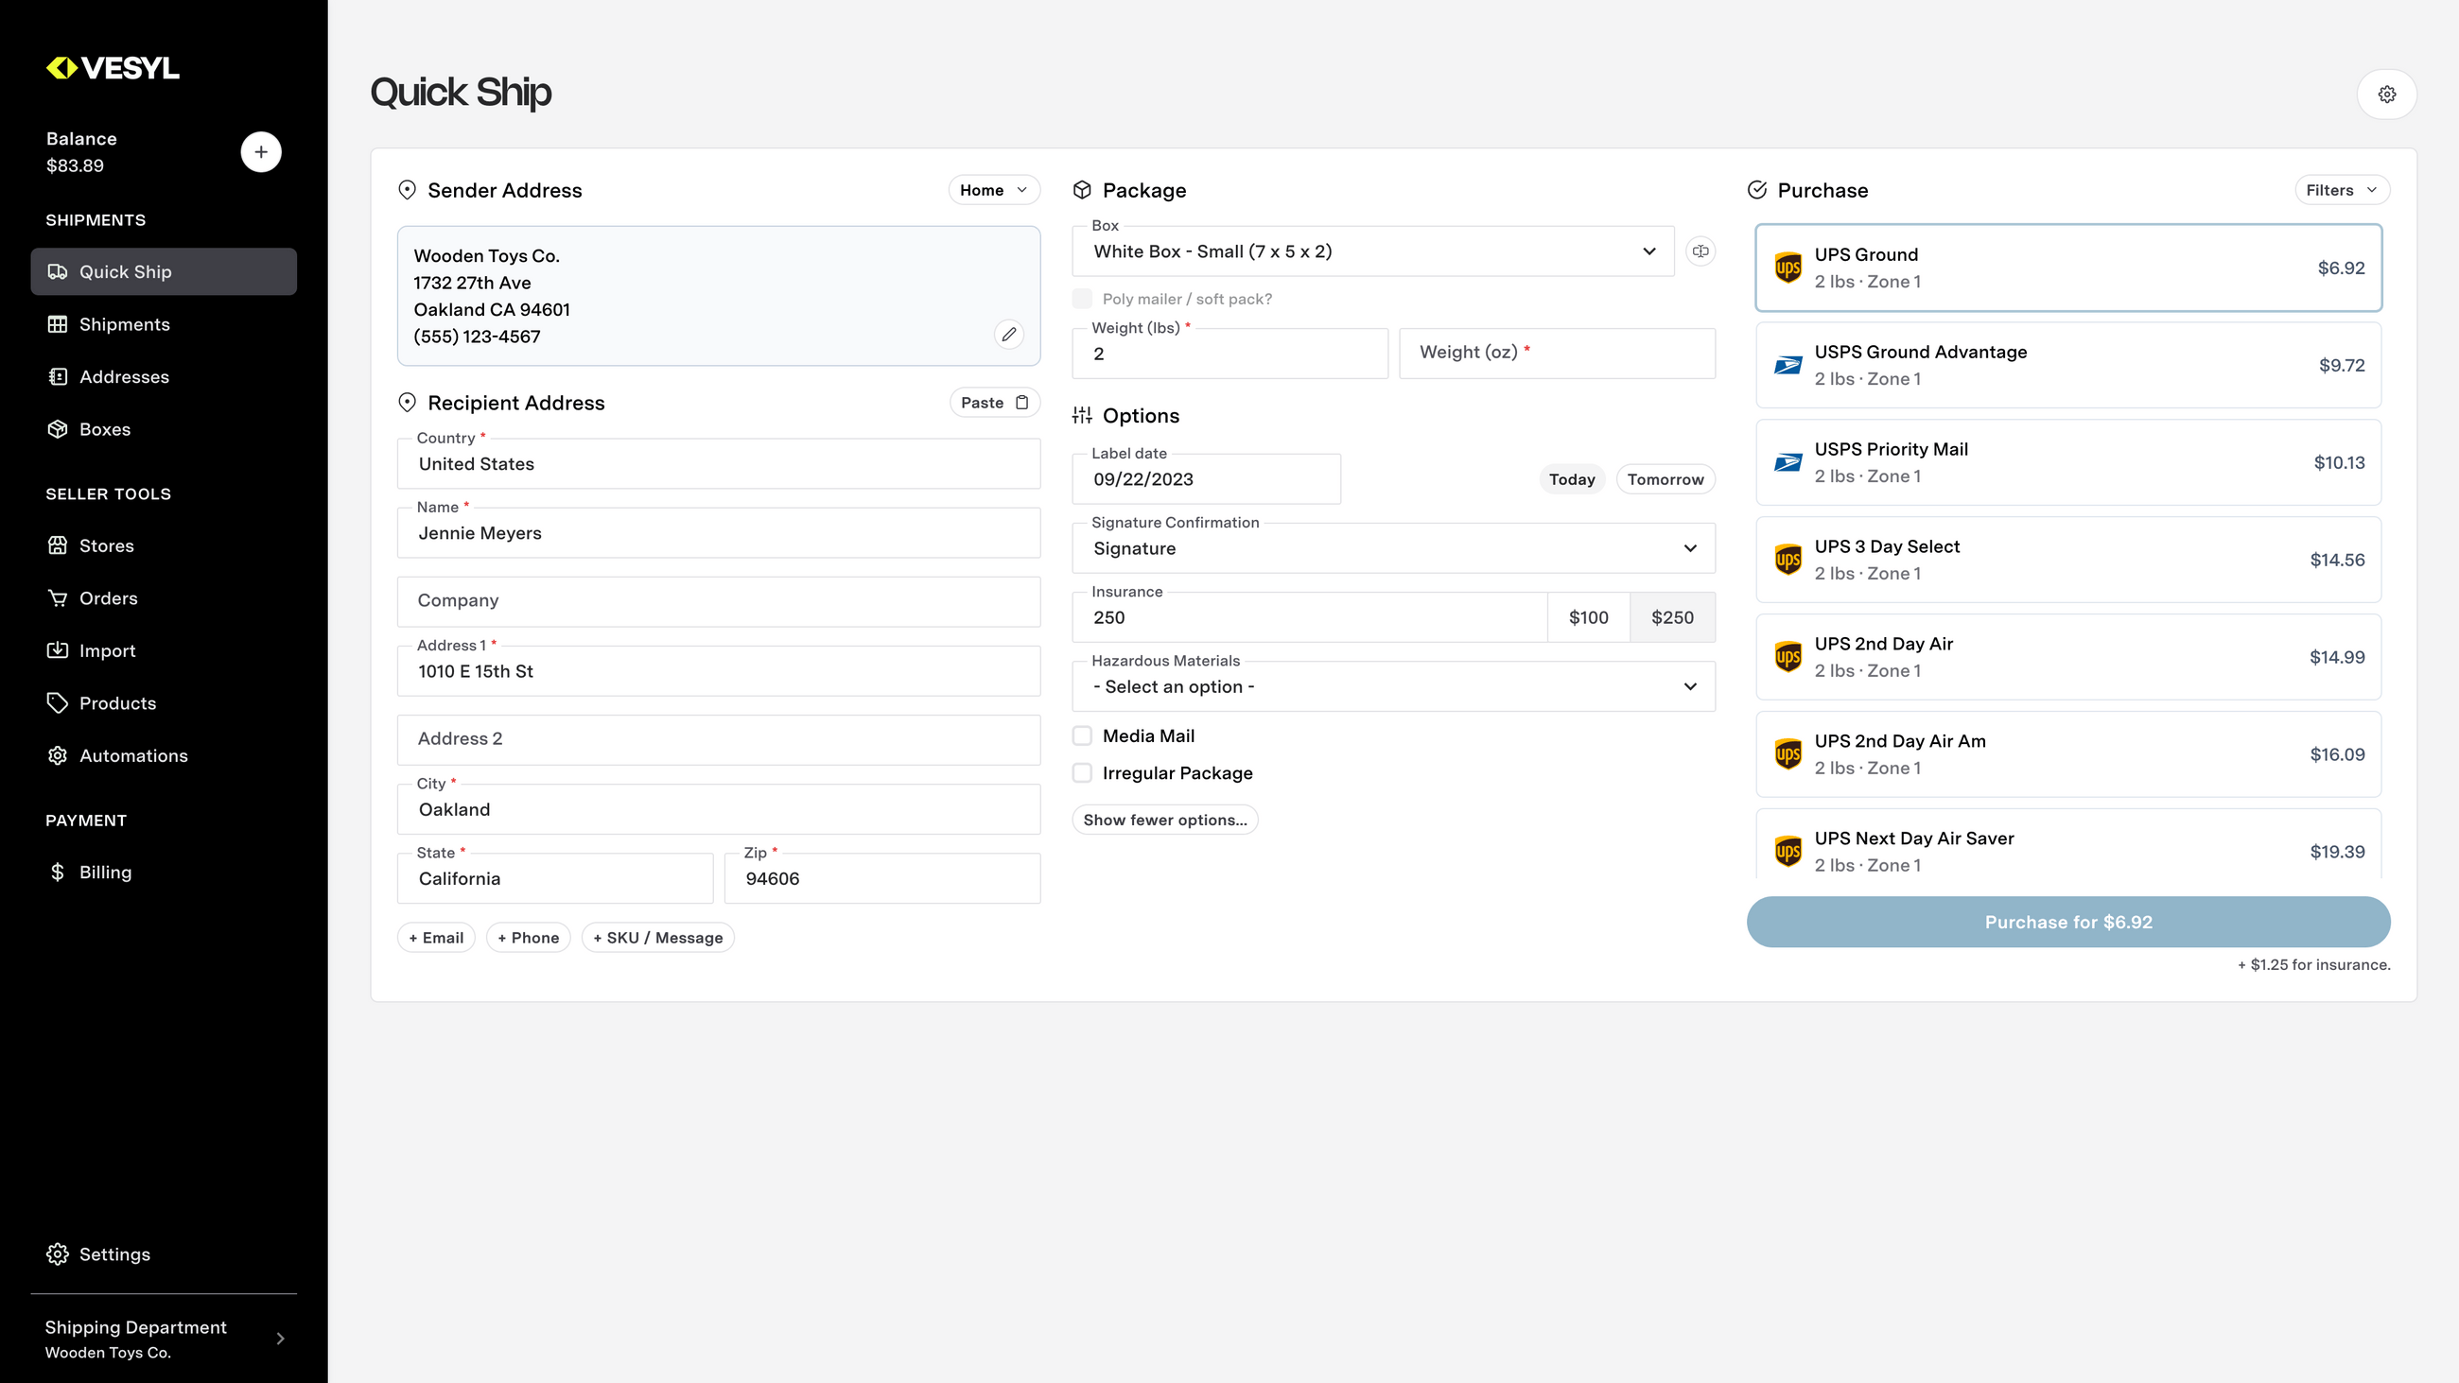Click Purchase for $6.92
Viewport: 2459px width, 1383px height.
coord(2068,922)
